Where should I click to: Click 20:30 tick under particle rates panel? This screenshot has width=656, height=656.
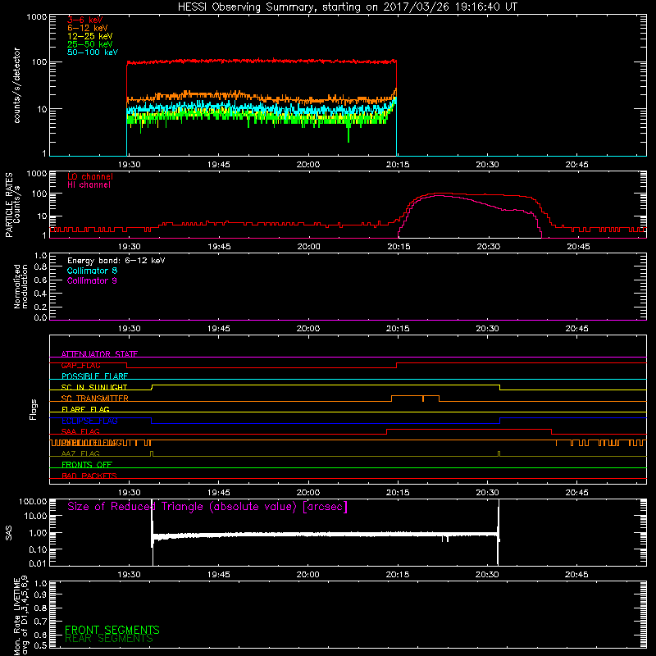pyautogui.click(x=488, y=247)
